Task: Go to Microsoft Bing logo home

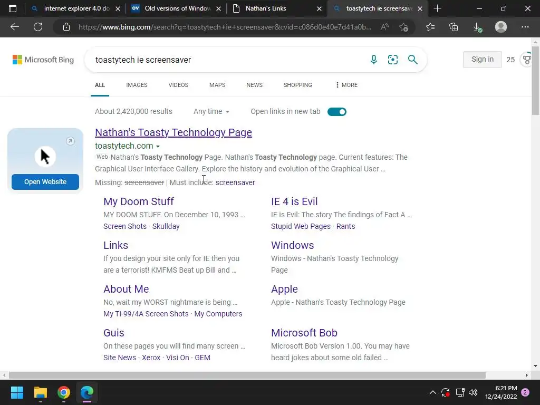Action: tap(43, 60)
